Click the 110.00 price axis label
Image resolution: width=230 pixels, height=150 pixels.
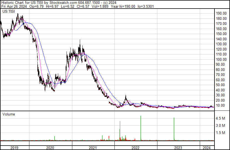point(221,54)
